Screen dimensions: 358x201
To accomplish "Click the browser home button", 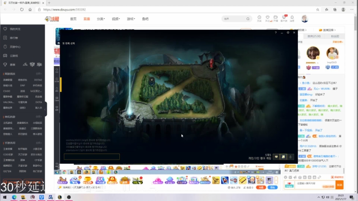I will point(30,9).
